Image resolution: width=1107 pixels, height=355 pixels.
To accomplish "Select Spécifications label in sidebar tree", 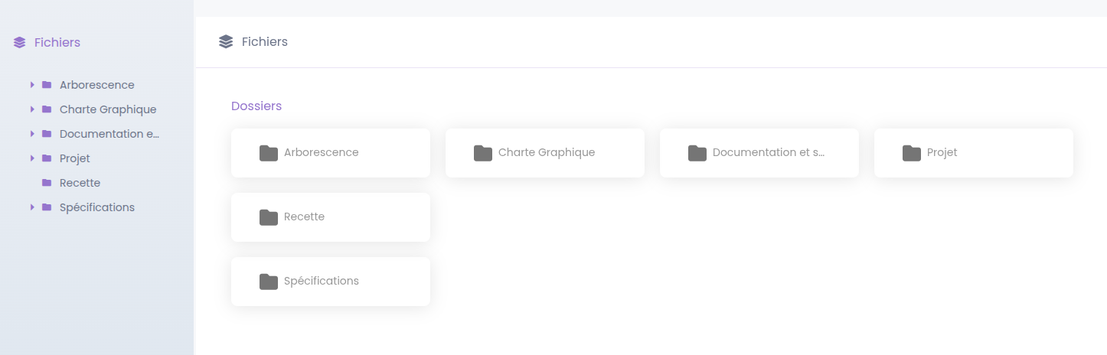I will click(x=96, y=207).
